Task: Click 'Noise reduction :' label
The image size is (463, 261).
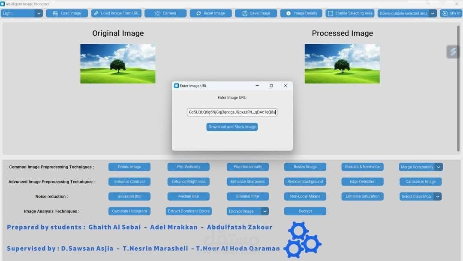Action: click(52, 197)
